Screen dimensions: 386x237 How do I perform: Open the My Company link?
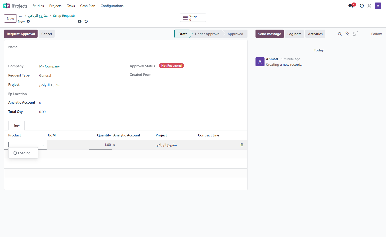click(50, 66)
